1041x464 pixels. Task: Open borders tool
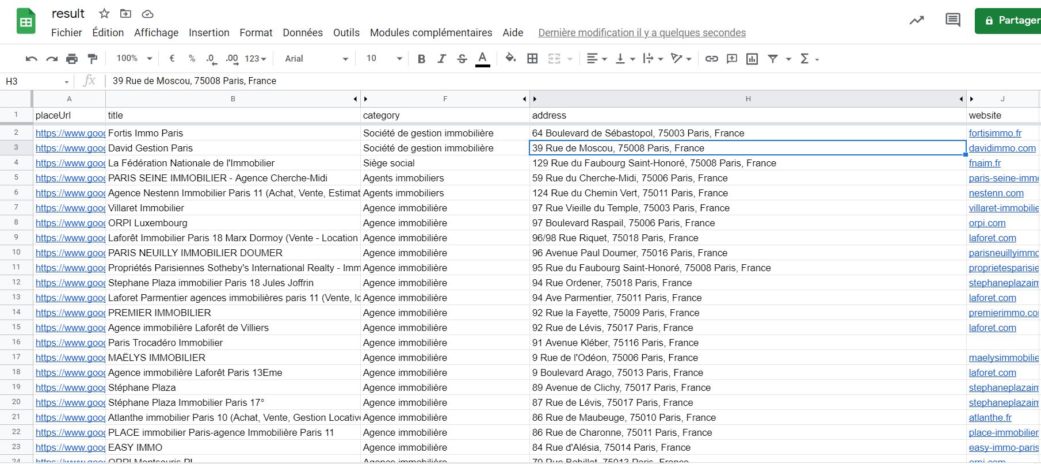coord(532,59)
